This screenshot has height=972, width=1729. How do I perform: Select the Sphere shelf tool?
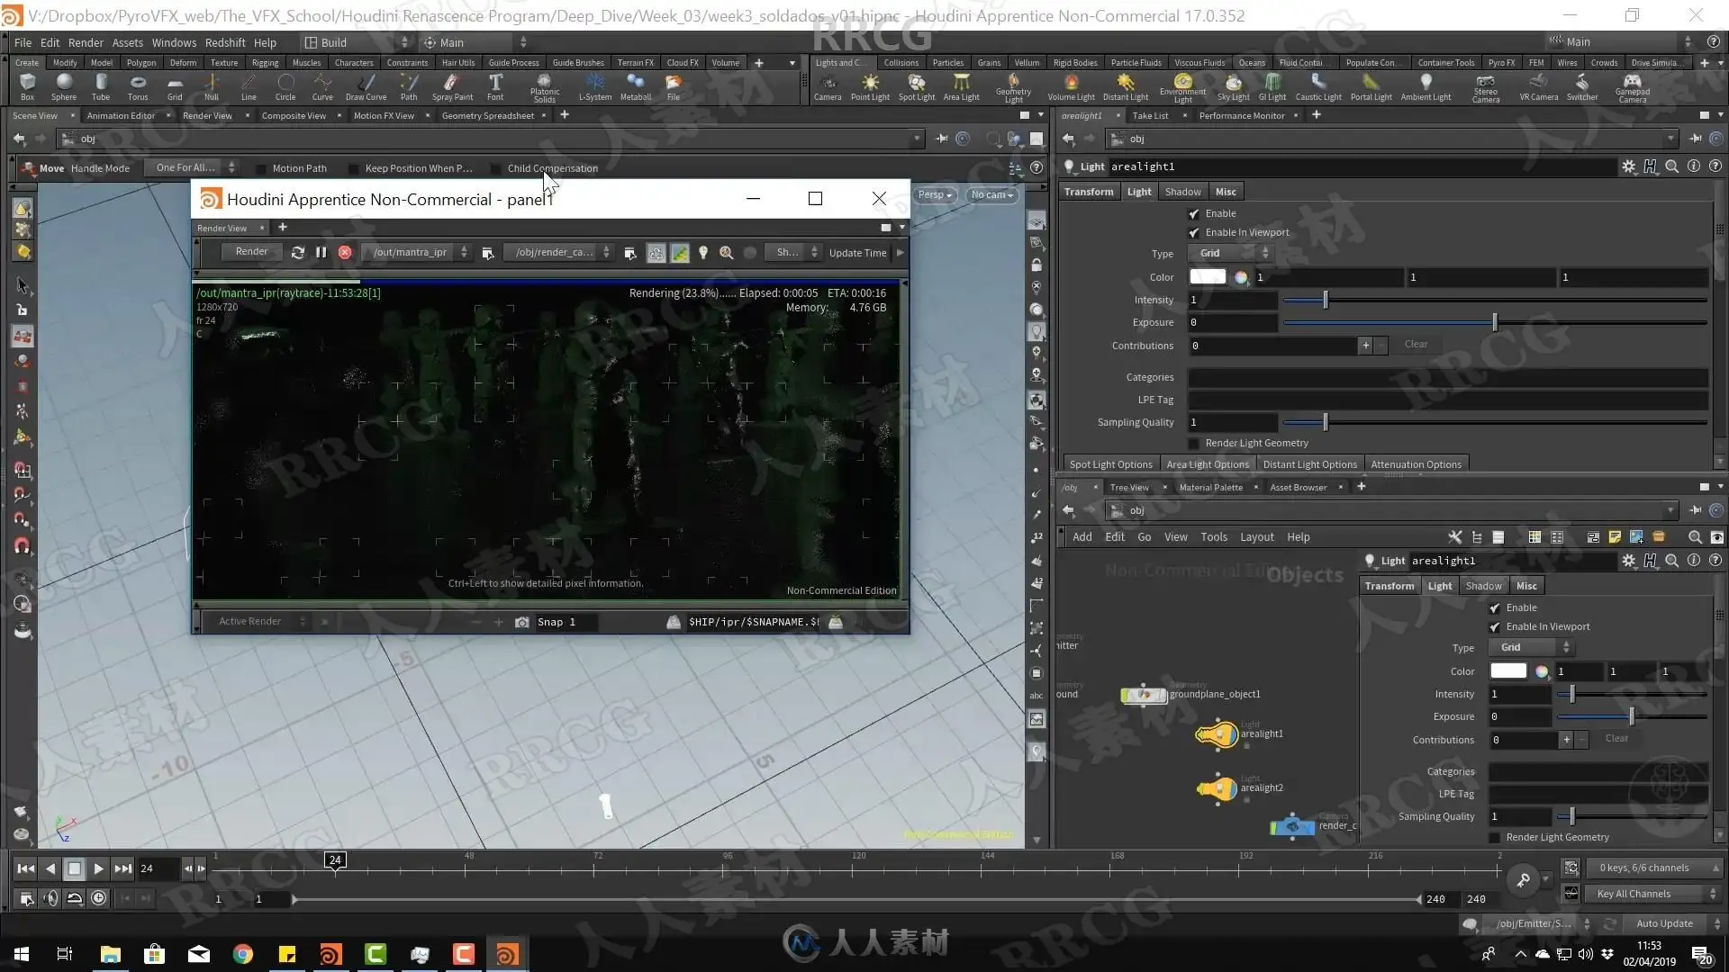tap(63, 85)
